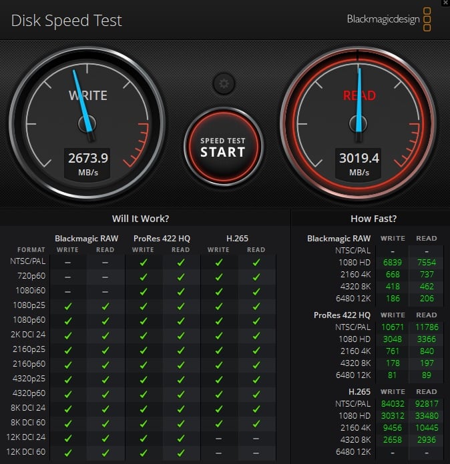Click H.265 write dash for 12K DCI 24

tap(219, 439)
